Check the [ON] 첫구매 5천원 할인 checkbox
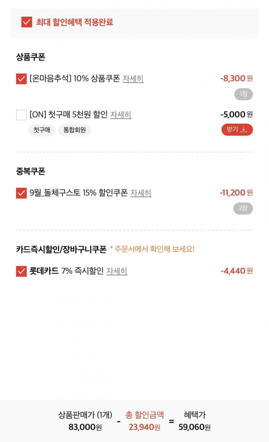The image size is (269, 442). coord(21,115)
